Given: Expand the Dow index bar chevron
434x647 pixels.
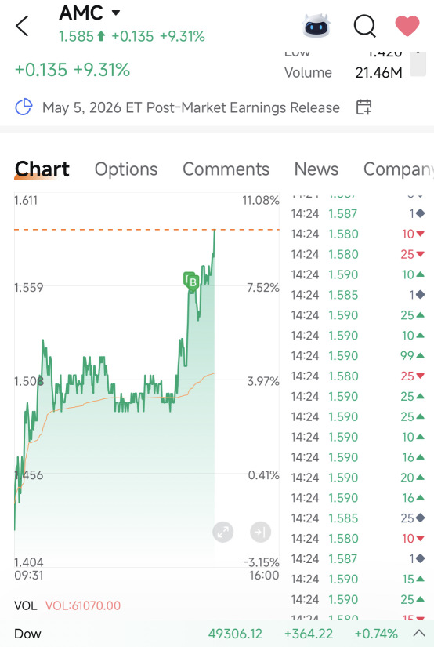Looking at the screenshot, I should (419, 633).
